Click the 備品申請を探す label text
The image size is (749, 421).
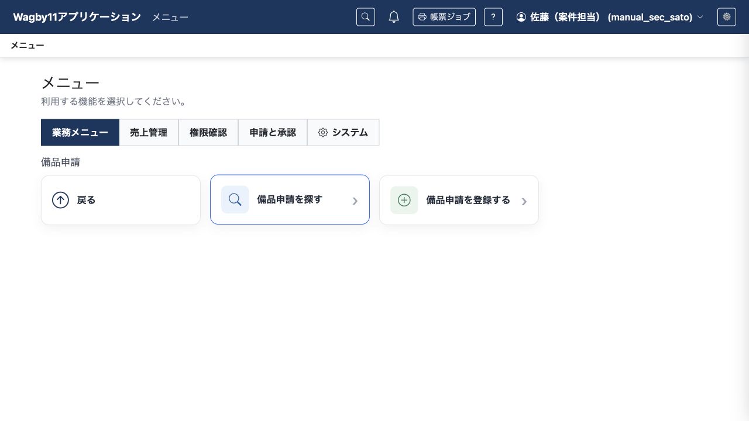point(290,199)
